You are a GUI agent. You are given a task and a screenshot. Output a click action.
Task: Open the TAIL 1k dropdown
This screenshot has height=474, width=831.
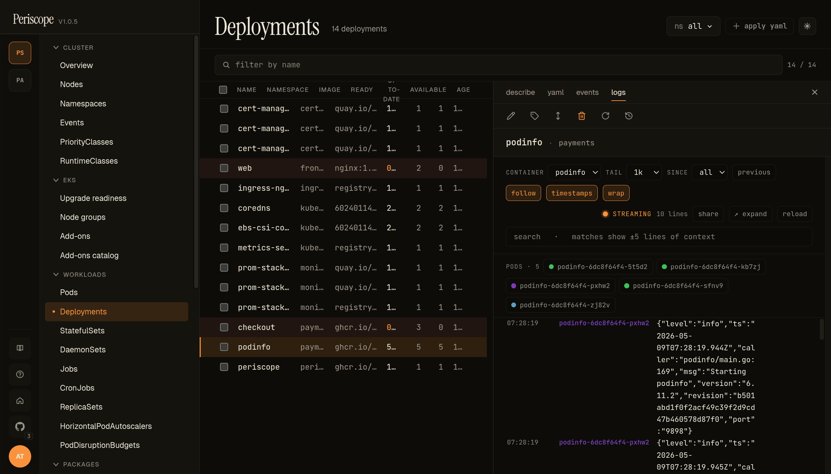pyautogui.click(x=644, y=172)
